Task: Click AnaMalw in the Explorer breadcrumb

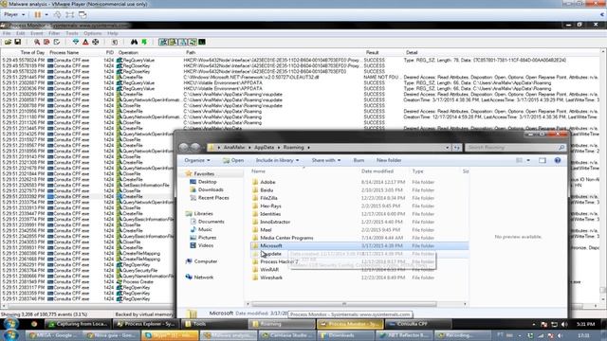Action: (234, 148)
